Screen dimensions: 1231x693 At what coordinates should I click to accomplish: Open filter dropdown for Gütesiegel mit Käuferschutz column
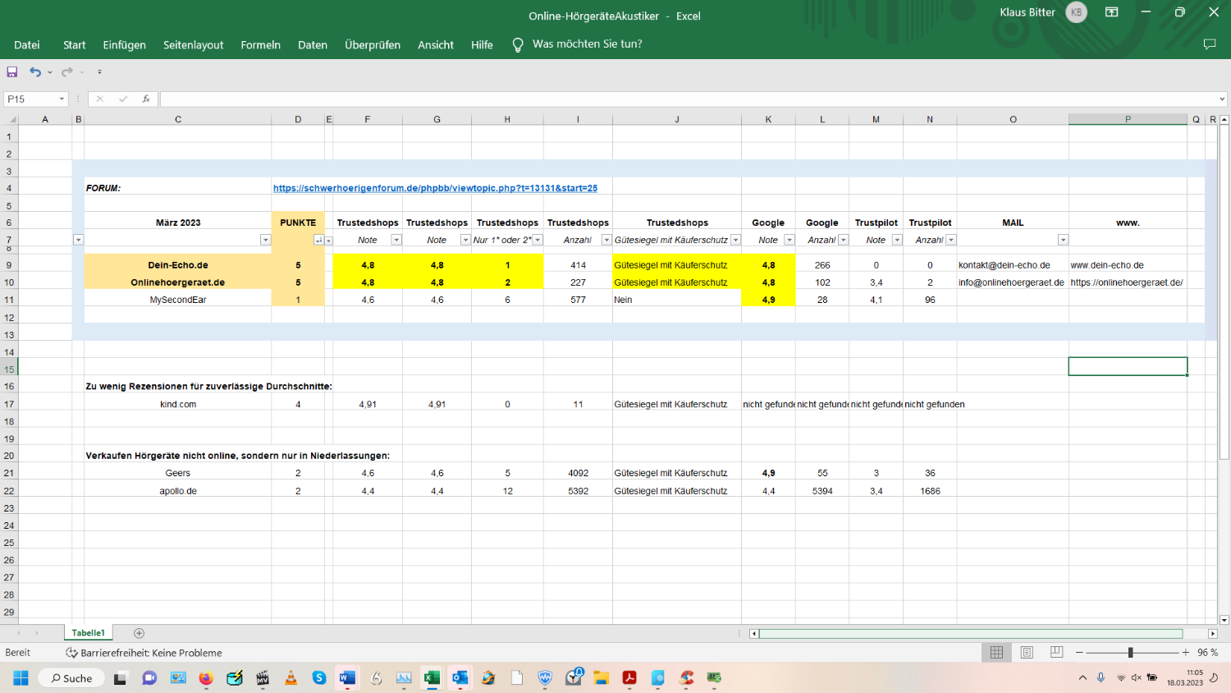(x=735, y=240)
